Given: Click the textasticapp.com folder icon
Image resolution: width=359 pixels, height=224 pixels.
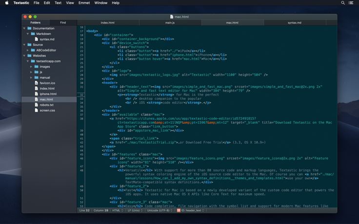Looking at the screenshot, I should 33,61.
